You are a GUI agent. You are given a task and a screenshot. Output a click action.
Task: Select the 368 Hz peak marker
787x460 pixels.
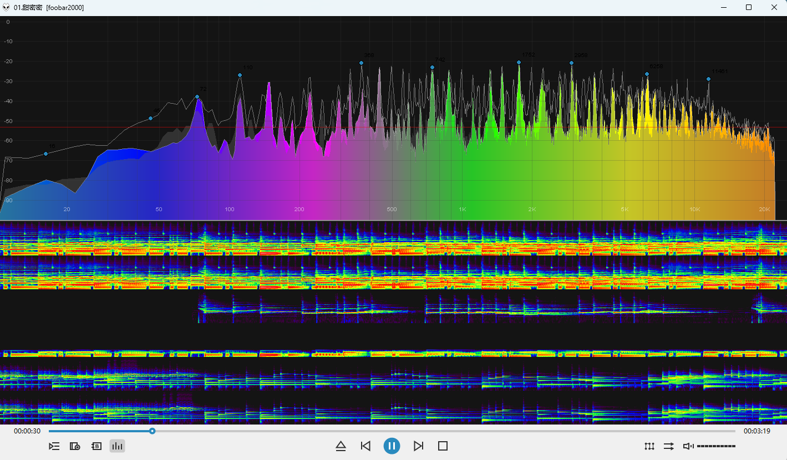click(x=361, y=63)
